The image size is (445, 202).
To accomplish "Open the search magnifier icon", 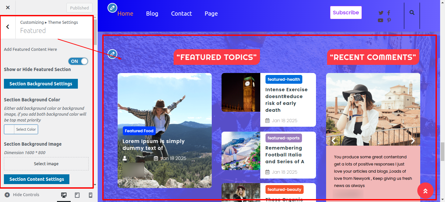I will 412,13.
